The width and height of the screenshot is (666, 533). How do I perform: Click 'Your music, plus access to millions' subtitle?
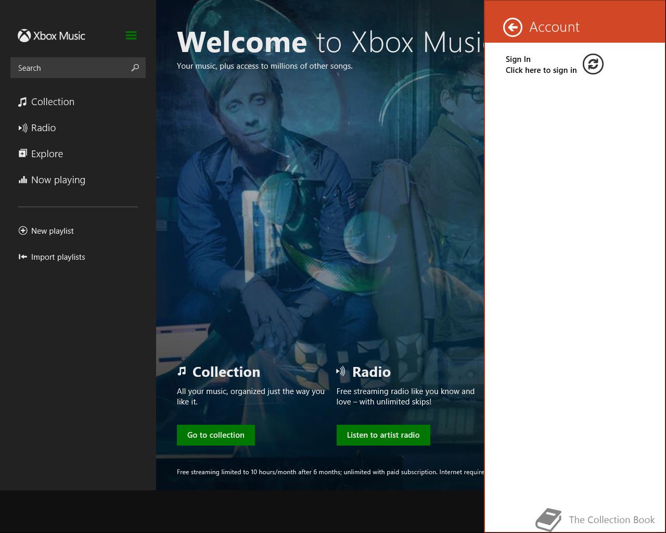[265, 66]
